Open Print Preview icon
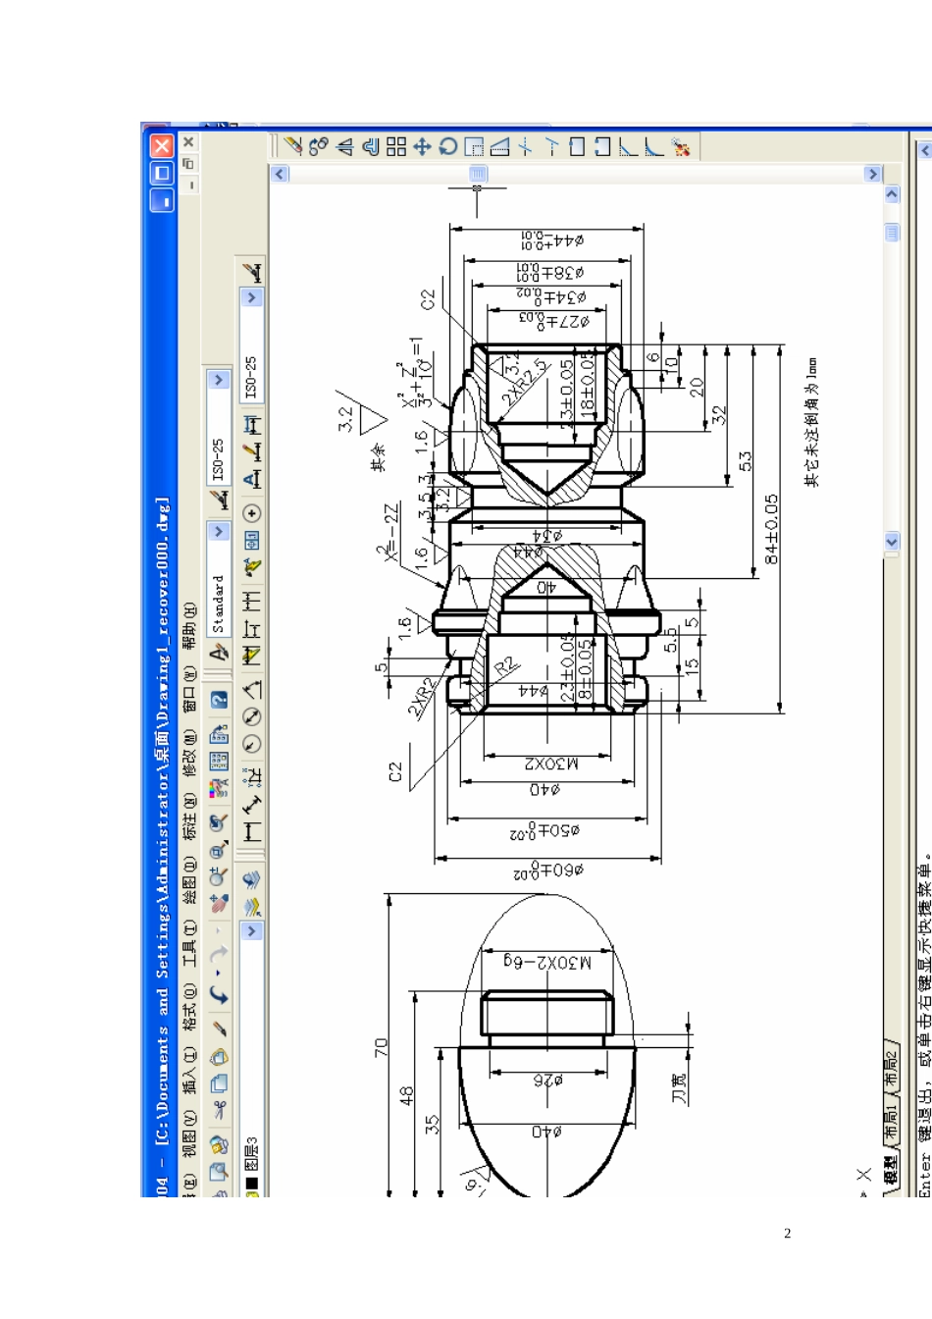This screenshot has height=1319, width=932. [219, 1171]
